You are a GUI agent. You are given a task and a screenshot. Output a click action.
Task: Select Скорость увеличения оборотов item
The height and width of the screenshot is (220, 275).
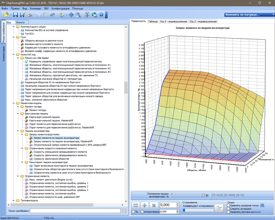[51, 159]
